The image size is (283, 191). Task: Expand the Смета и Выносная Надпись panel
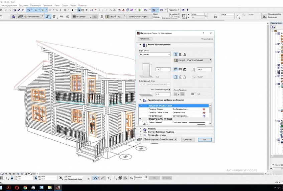click(x=140, y=132)
